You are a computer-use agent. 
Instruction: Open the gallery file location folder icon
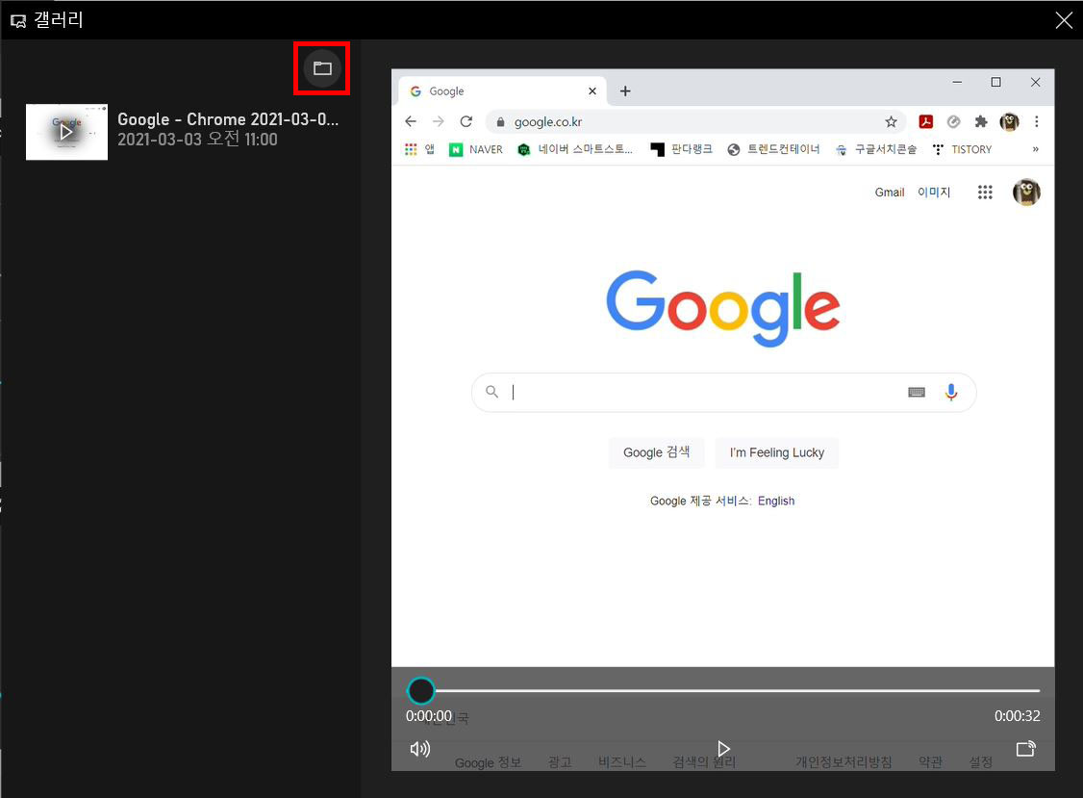[322, 67]
